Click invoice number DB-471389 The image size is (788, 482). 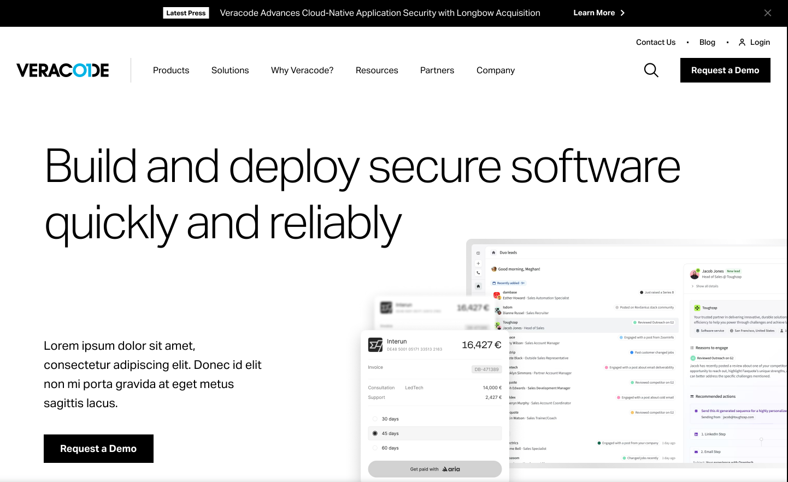(x=486, y=369)
